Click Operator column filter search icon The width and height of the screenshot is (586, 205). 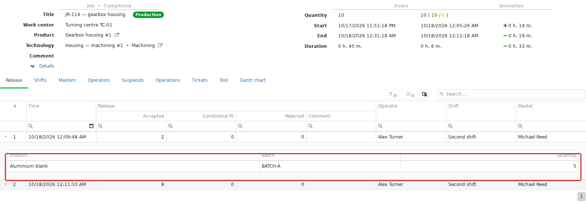tap(380, 126)
